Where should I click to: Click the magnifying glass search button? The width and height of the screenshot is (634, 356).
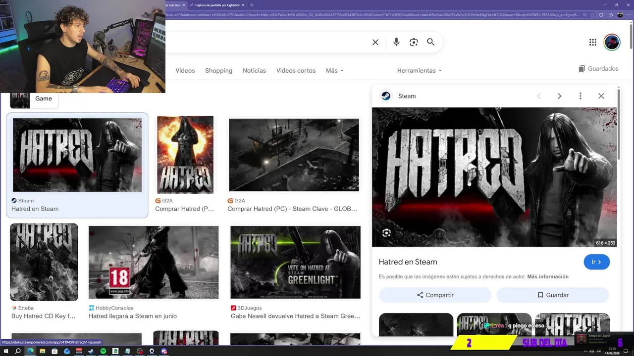[431, 43]
